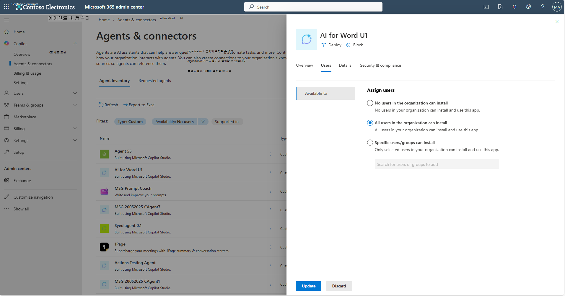Collapse the Copilot navigation section
Viewport: 565px width, 296px height.
75,44
